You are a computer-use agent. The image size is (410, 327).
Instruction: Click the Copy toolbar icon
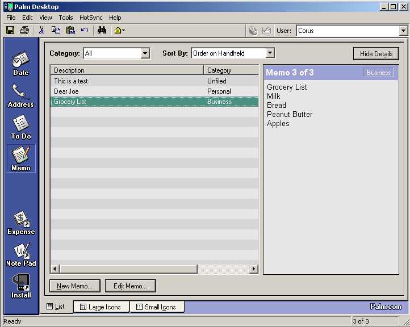tap(56, 30)
